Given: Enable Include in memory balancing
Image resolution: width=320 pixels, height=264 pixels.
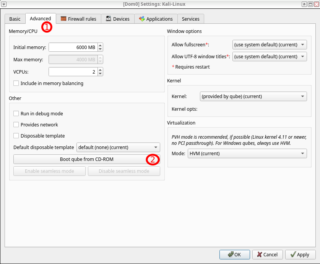Looking at the screenshot, I should click(16, 83).
